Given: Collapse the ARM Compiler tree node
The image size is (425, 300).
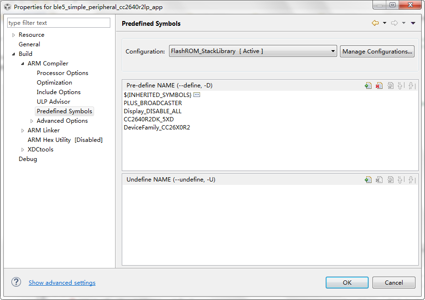Looking at the screenshot, I should 22,64.
